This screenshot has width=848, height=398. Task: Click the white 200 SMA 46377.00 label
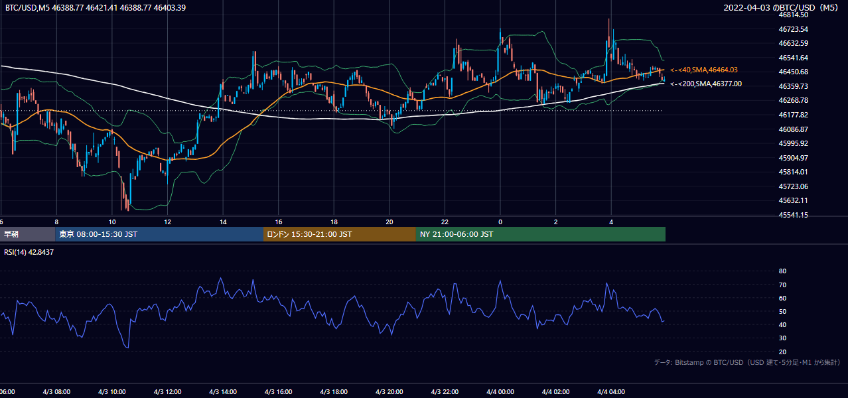point(706,84)
